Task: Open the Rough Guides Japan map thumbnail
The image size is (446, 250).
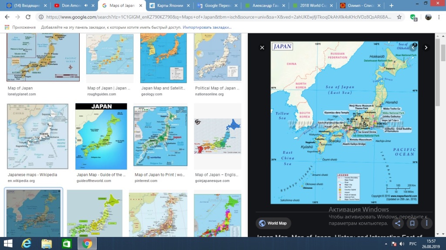Action: pos(110,54)
